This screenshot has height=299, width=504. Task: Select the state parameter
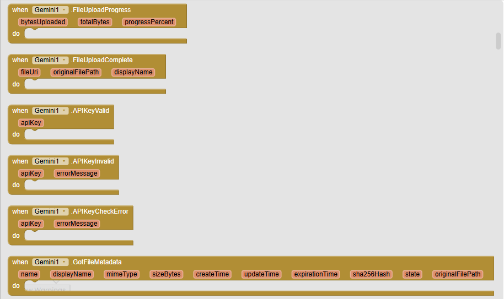pyautogui.click(x=412, y=274)
